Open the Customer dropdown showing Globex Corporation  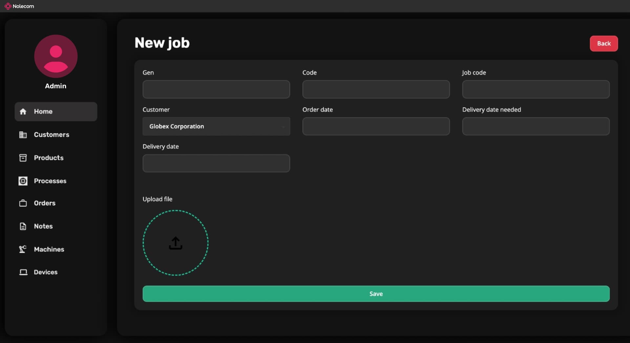[x=216, y=126]
